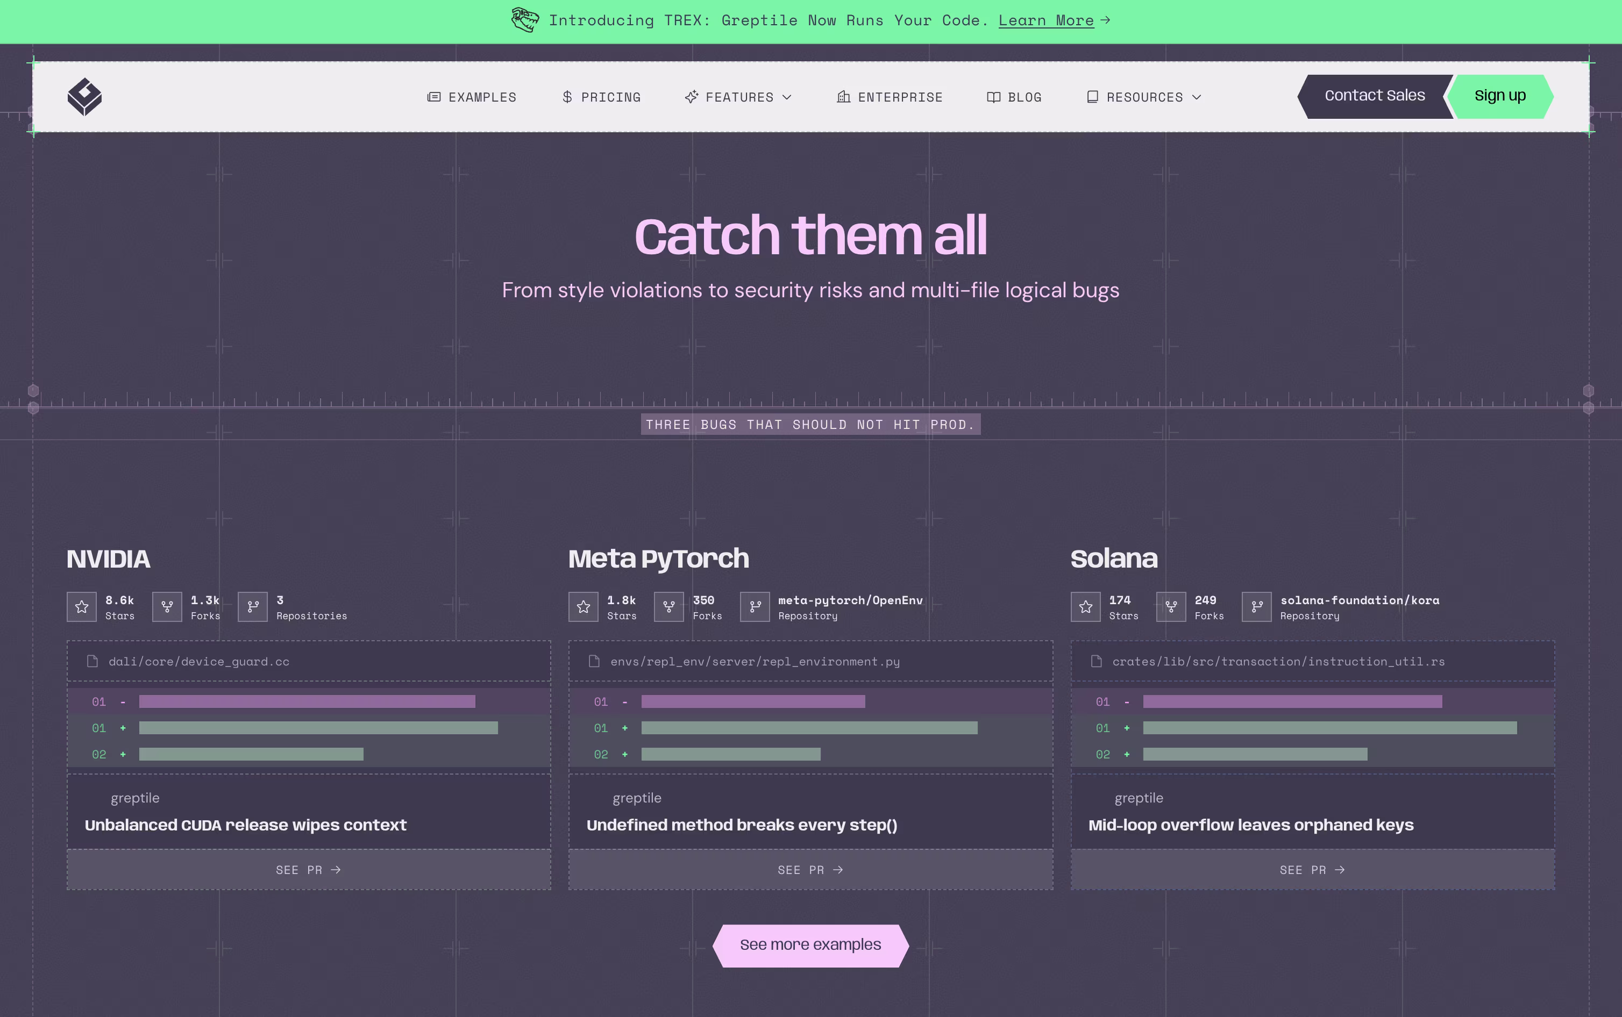Click the Meta PyTorch card heading
Image resolution: width=1622 pixels, height=1017 pixels.
pos(659,559)
